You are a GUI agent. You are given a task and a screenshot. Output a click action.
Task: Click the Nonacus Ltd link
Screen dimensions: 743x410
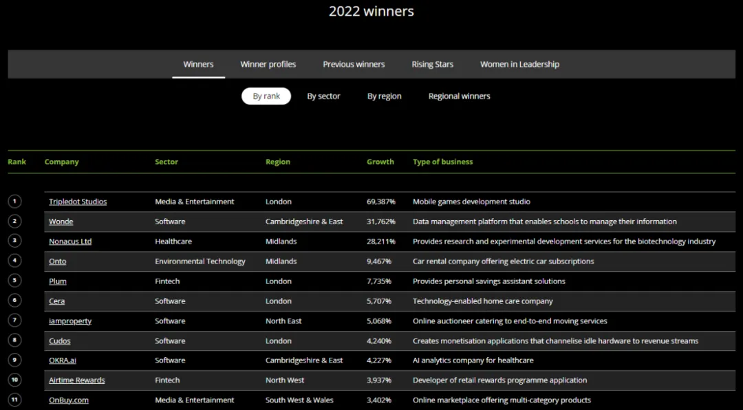pyautogui.click(x=70, y=241)
